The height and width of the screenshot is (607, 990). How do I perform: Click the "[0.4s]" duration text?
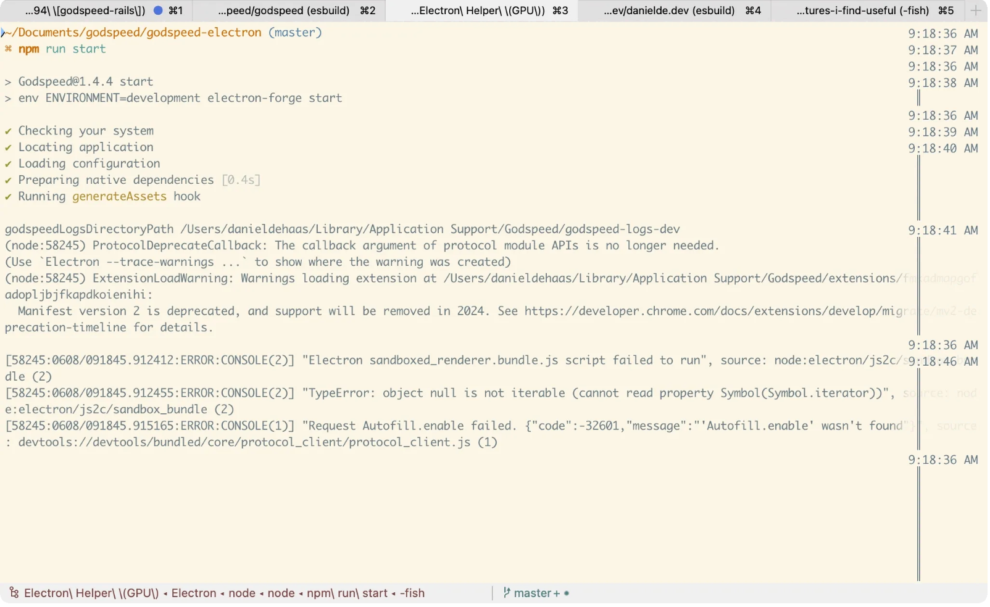pos(241,180)
